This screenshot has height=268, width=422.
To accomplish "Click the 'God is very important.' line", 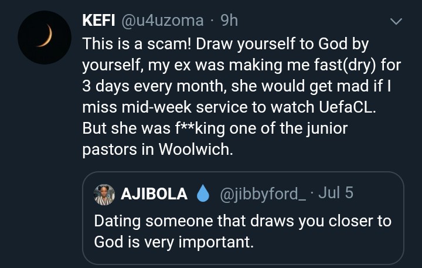I will tap(174, 242).
